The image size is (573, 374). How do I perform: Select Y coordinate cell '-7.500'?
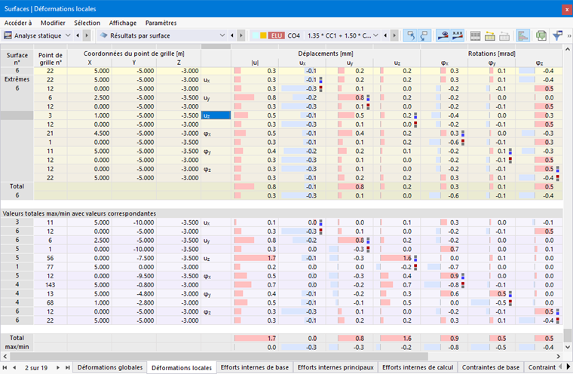(x=134, y=258)
